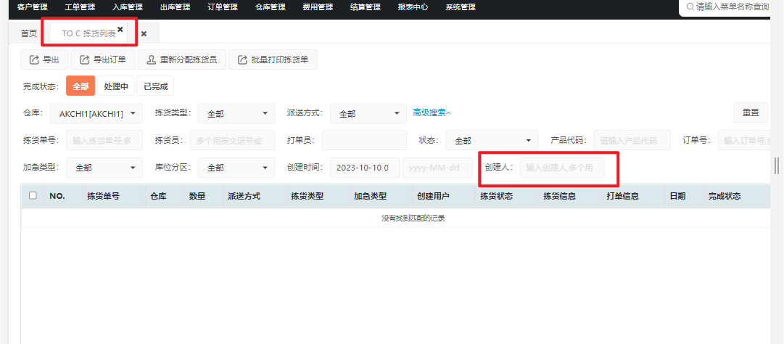Select 全部 completion status filter
This screenshot has width=784, height=344.
coord(80,86)
